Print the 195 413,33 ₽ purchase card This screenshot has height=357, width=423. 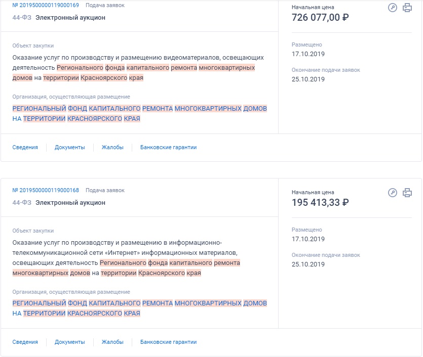click(407, 193)
